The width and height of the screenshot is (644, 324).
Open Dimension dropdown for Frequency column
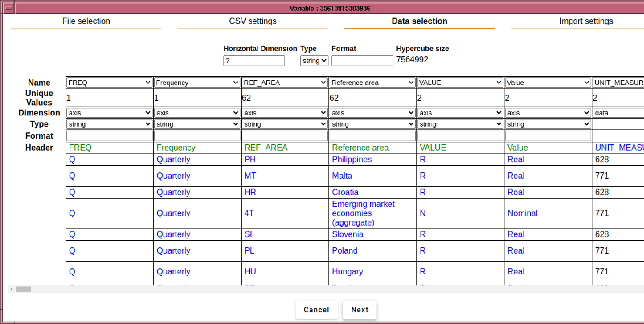pos(197,112)
